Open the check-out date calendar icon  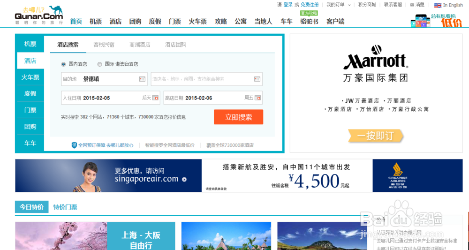click(x=257, y=98)
